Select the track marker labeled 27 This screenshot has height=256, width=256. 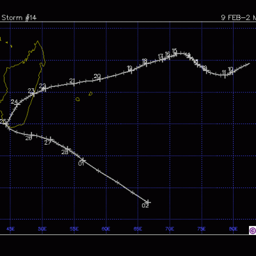click(51, 140)
